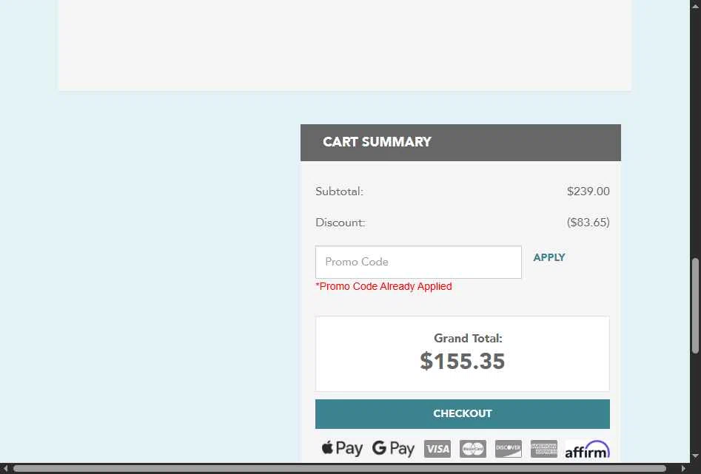
Task: Click the scroll left arrow
Action: pyautogui.click(x=5, y=469)
